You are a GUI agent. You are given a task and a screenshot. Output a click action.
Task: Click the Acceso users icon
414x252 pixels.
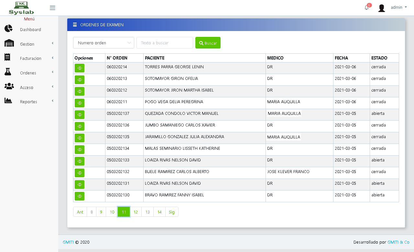click(x=9, y=86)
